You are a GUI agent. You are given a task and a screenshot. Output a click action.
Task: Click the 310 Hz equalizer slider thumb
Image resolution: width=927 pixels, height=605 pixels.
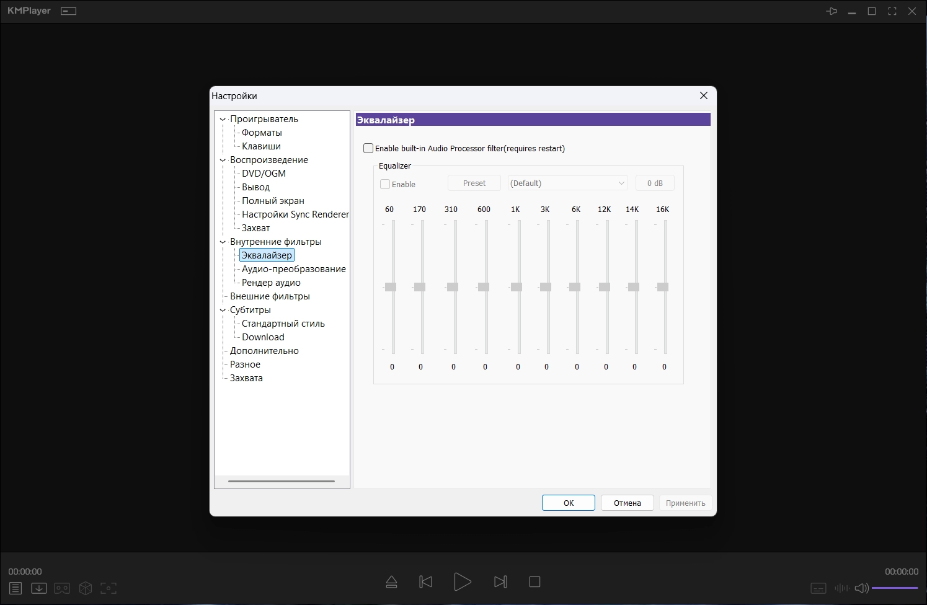click(x=453, y=287)
